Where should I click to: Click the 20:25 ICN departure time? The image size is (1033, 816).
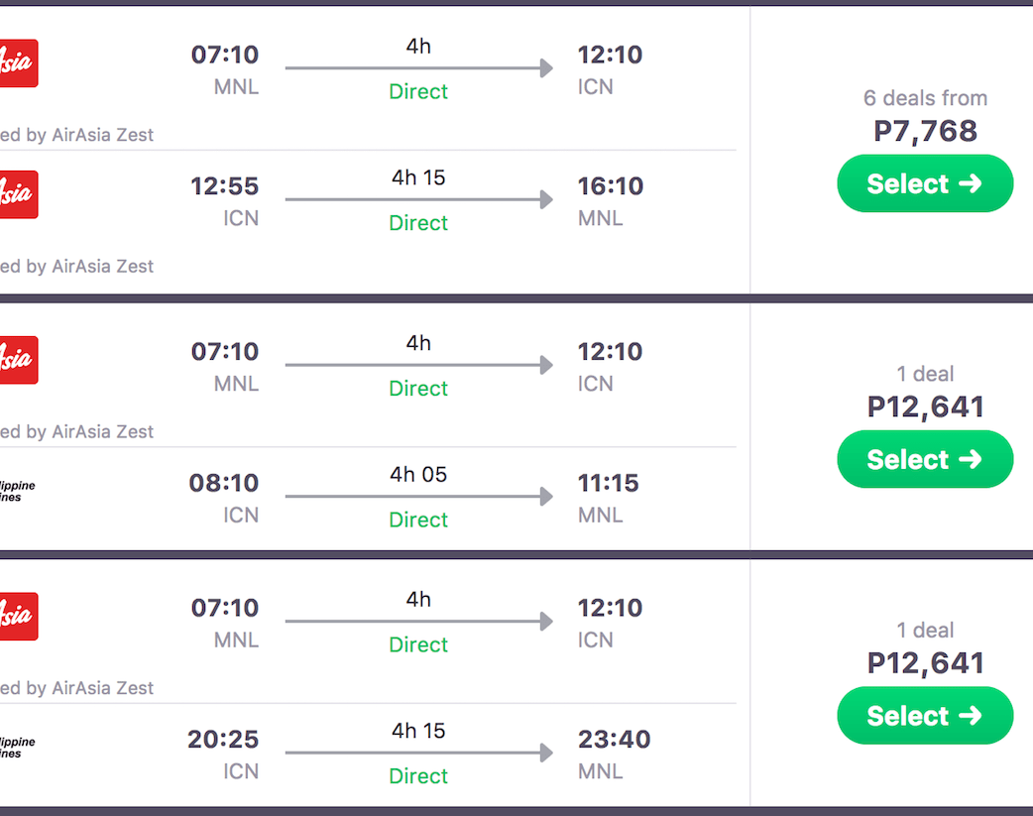tap(223, 740)
